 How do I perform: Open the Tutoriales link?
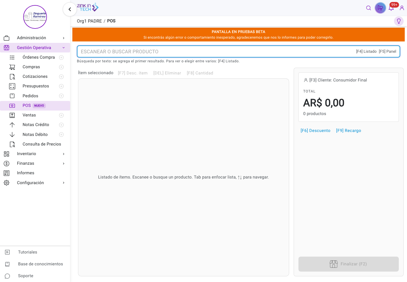[28, 252]
